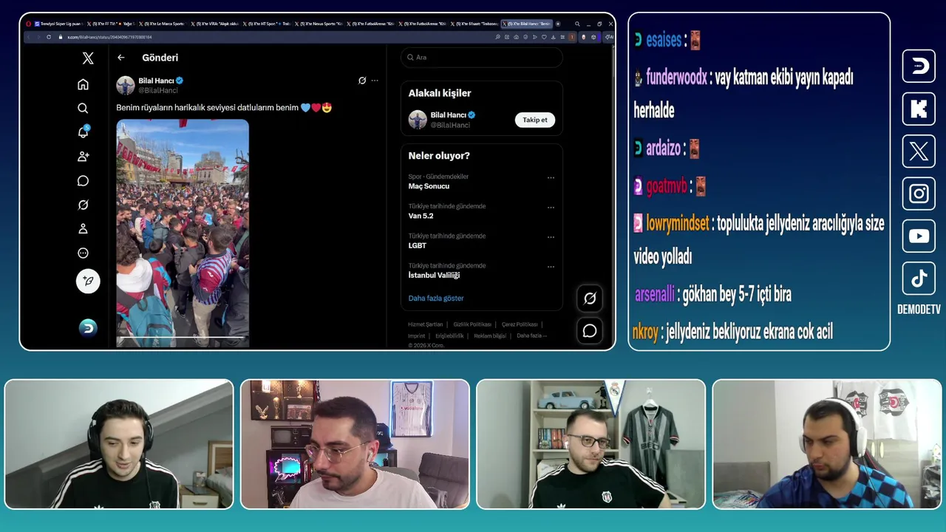Open Bilal Hancı avatar in Alakalı kişiler

click(418, 120)
